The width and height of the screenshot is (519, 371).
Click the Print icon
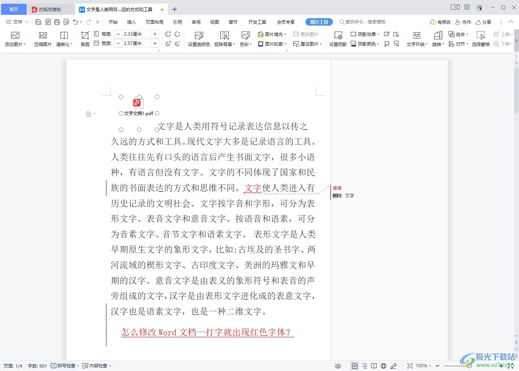57,22
